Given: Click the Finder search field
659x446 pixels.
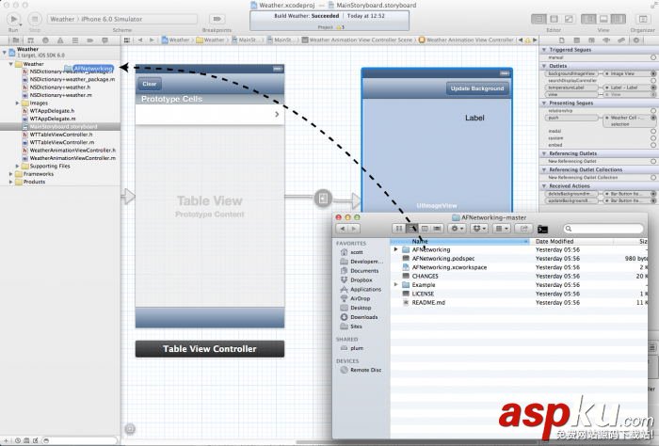Looking at the screenshot, I should (603, 229).
